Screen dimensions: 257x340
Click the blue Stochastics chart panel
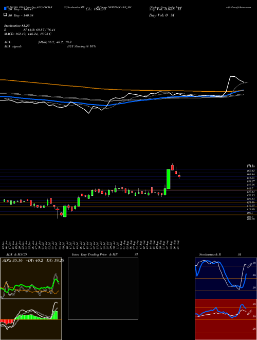pos(226,278)
